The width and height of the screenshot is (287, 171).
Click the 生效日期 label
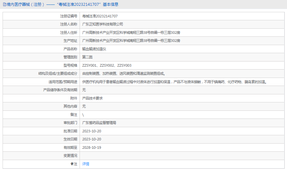[x=70, y=139]
